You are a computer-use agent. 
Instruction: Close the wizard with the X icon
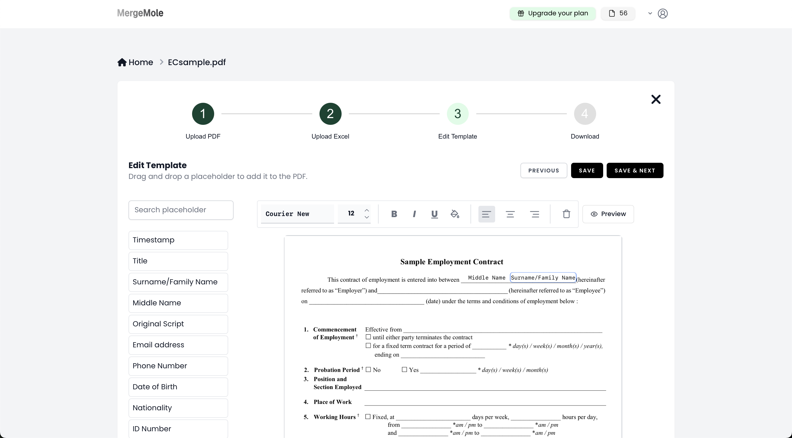click(656, 99)
